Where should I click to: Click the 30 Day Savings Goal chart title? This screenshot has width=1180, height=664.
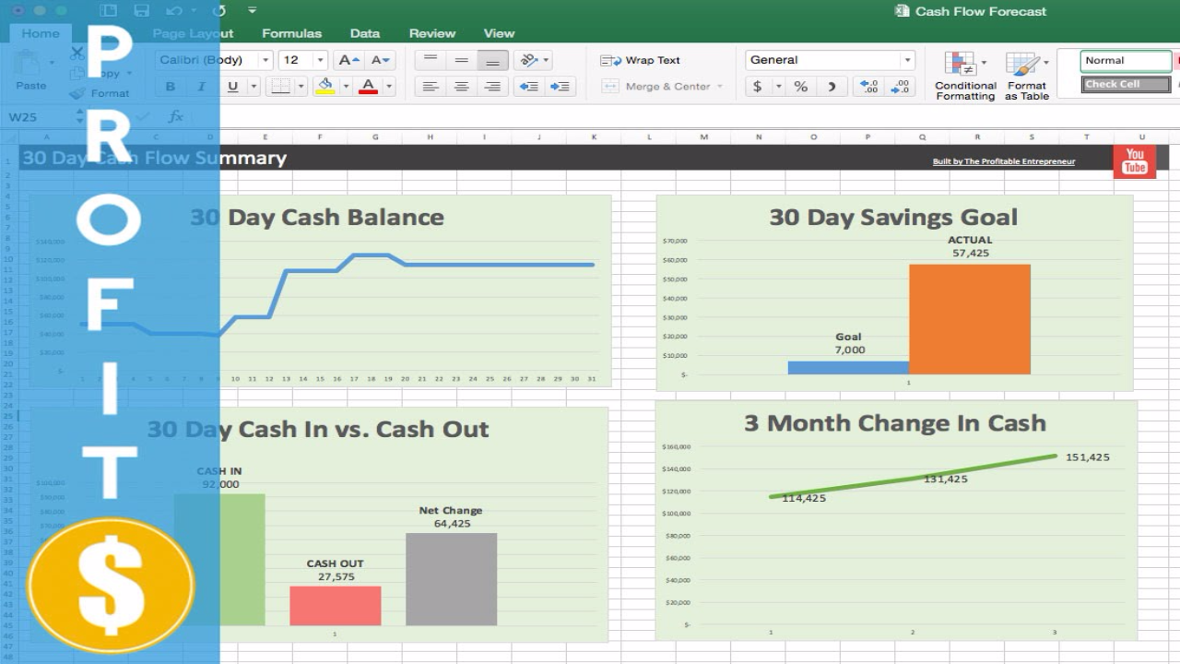point(893,218)
